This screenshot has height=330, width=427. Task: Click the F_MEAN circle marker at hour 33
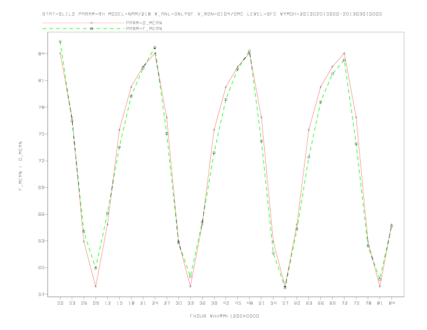click(x=190, y=277)
